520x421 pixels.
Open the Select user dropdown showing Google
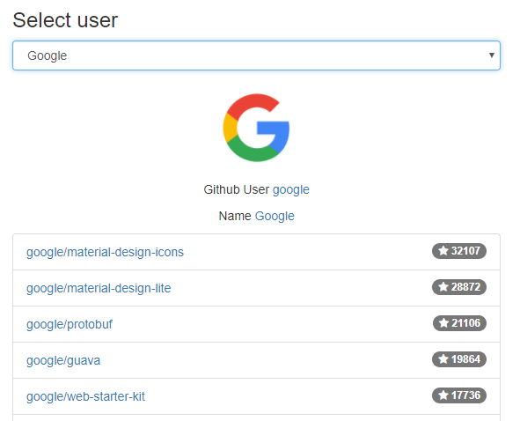pyautogui.click(x=256, y=55)
